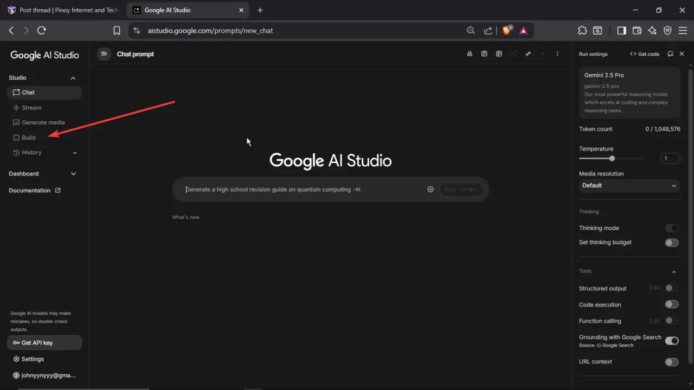The image size is (694, 390).
Task: Click the toolbar search-in-window icon beside extensions
Action: 597,31
